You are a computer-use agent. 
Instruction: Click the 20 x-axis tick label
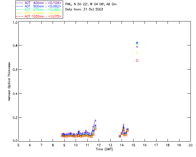[190, 145]
